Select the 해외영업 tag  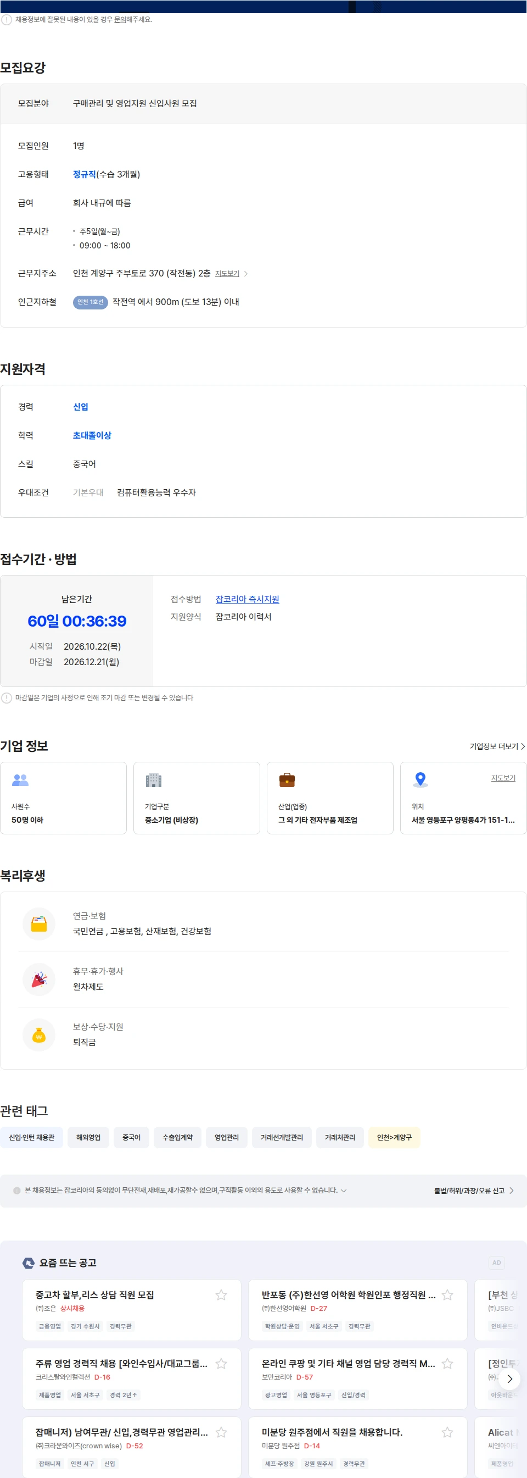point(88,1138)
